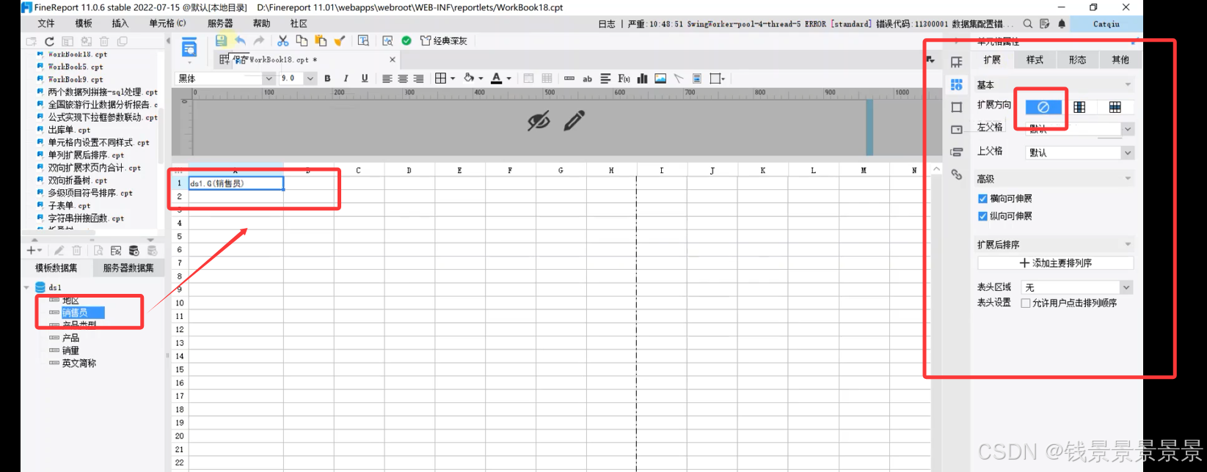Align text left
1207x472 pixels.
click(387, 78)
